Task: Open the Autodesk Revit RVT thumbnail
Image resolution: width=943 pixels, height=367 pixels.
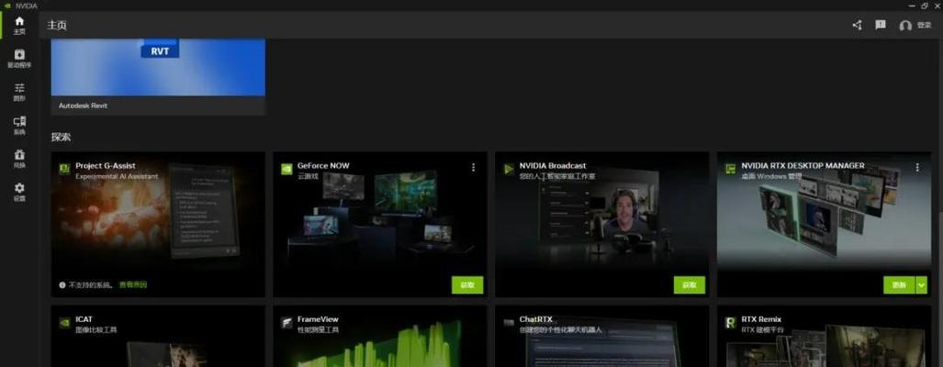Action: tap(158, 67)
